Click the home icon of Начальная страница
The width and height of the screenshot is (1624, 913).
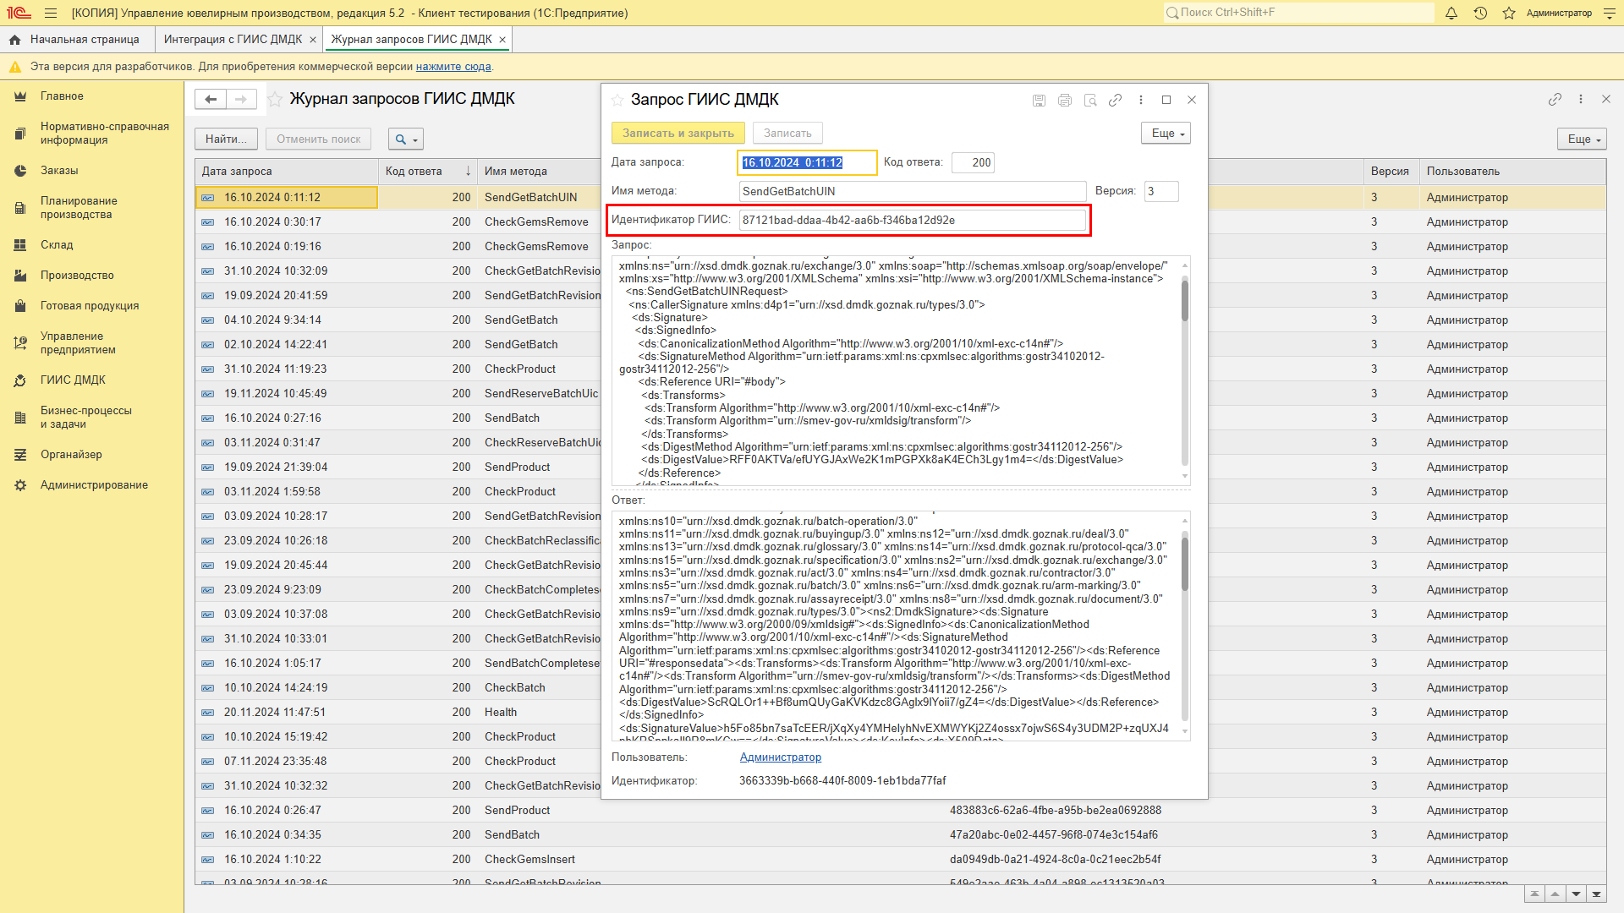(x=14, y=40)
